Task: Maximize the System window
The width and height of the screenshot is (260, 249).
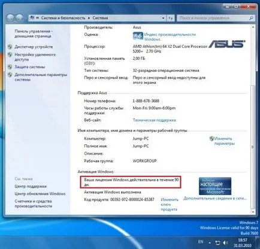Action: 236,7
